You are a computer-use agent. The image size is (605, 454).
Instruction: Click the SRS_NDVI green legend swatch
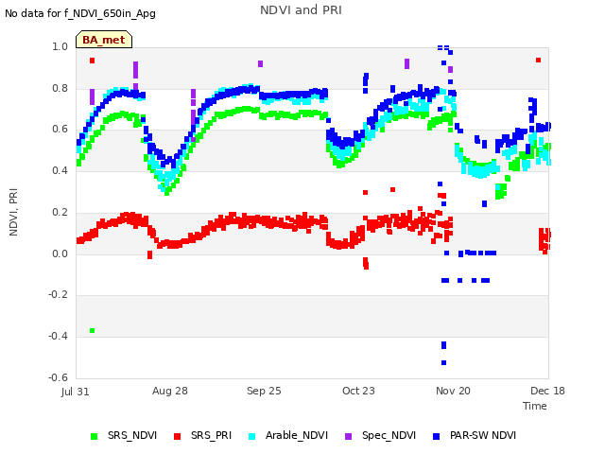(x=94, y=436)
